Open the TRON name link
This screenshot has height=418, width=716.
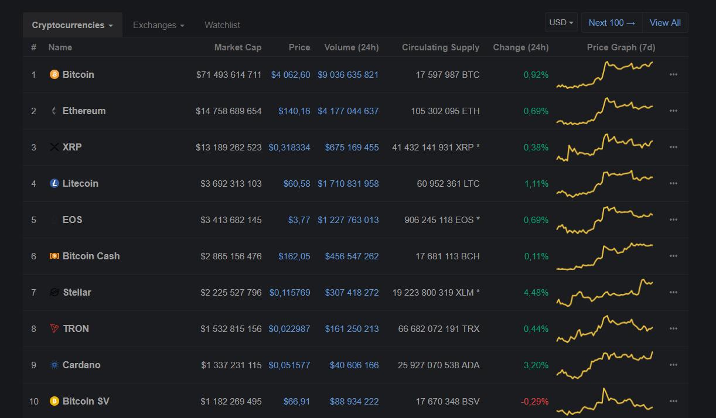[76, 328]
